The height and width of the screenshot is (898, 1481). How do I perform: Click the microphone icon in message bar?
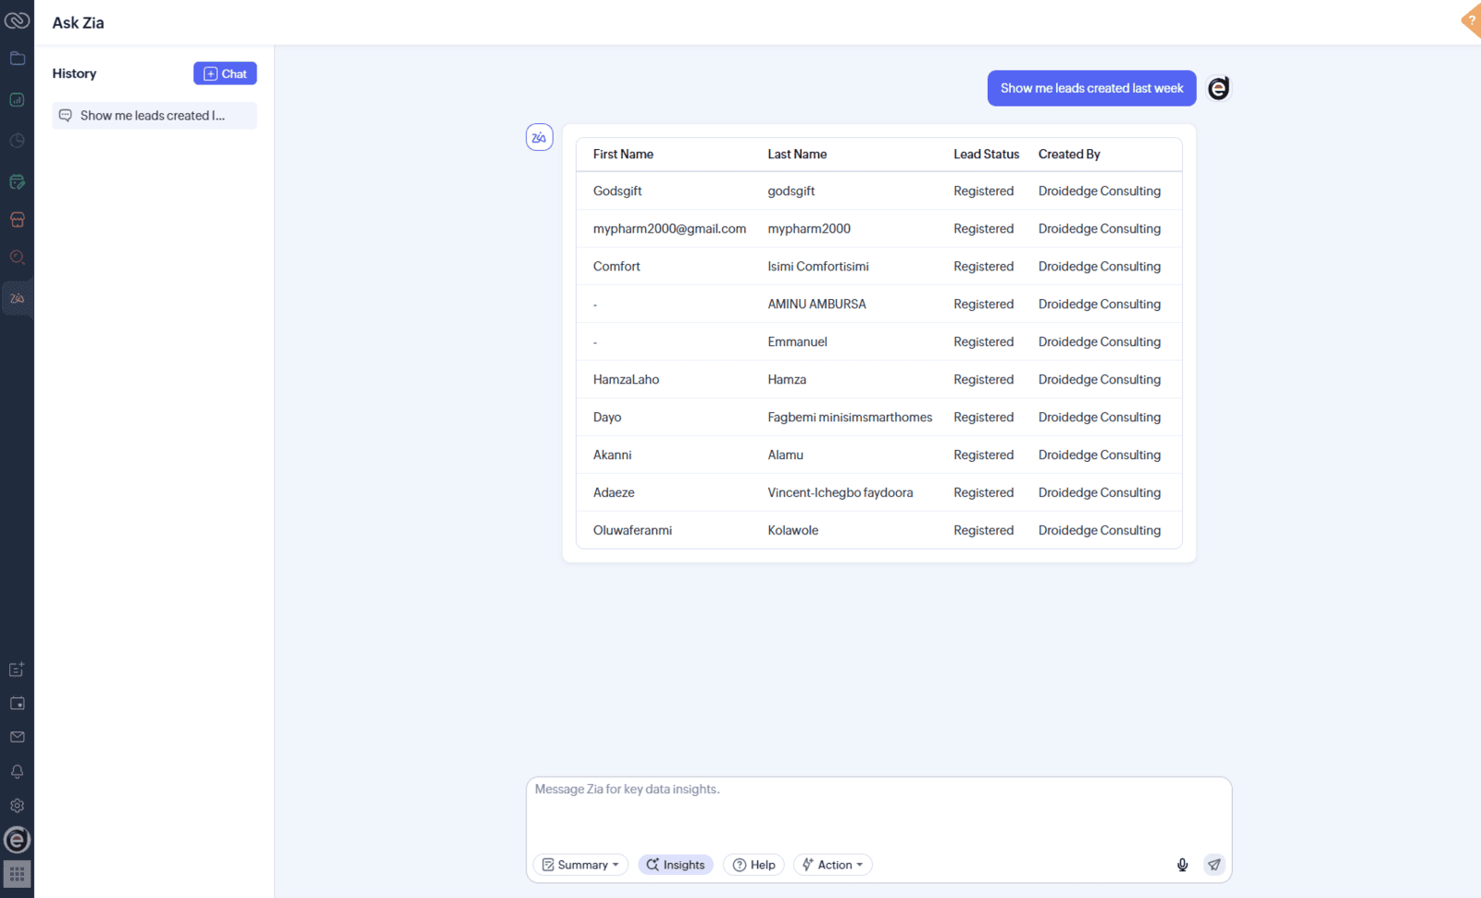[1182, 865]
